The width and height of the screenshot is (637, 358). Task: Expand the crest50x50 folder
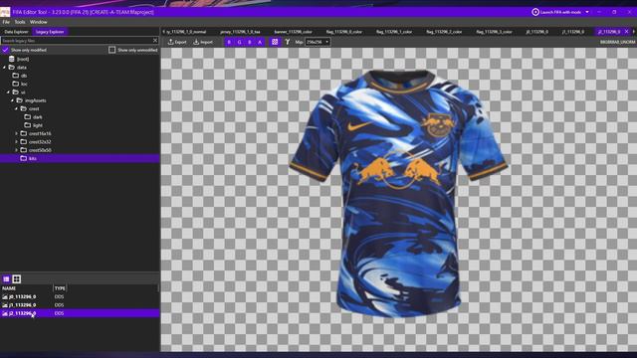[x=17, y=150]
